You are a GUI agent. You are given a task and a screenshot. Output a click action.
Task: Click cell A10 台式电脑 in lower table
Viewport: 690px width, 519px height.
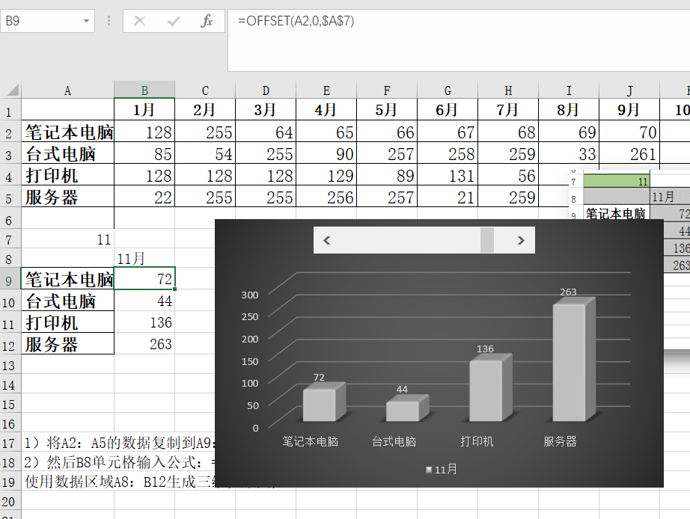click(68, 301)
